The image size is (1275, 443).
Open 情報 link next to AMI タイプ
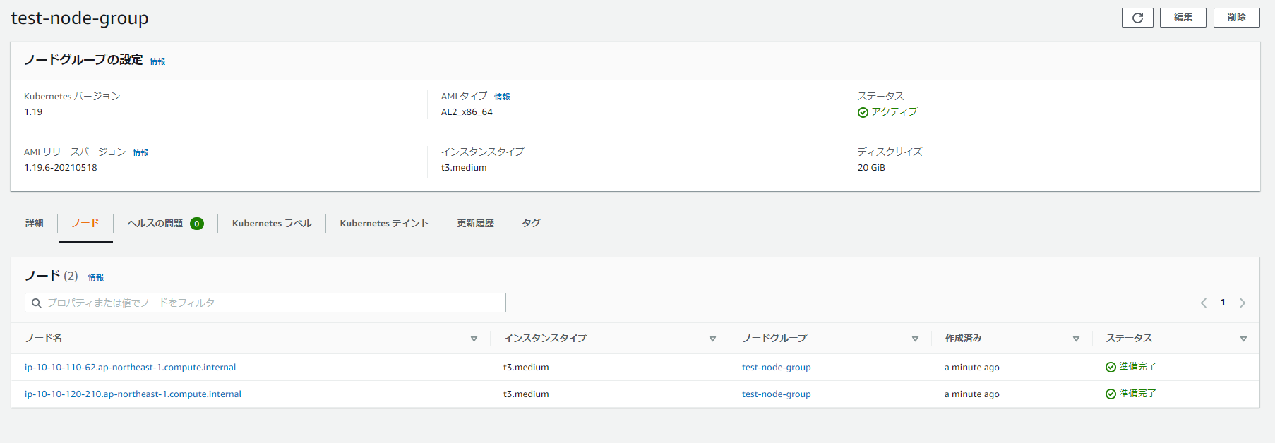pos(502,97)
